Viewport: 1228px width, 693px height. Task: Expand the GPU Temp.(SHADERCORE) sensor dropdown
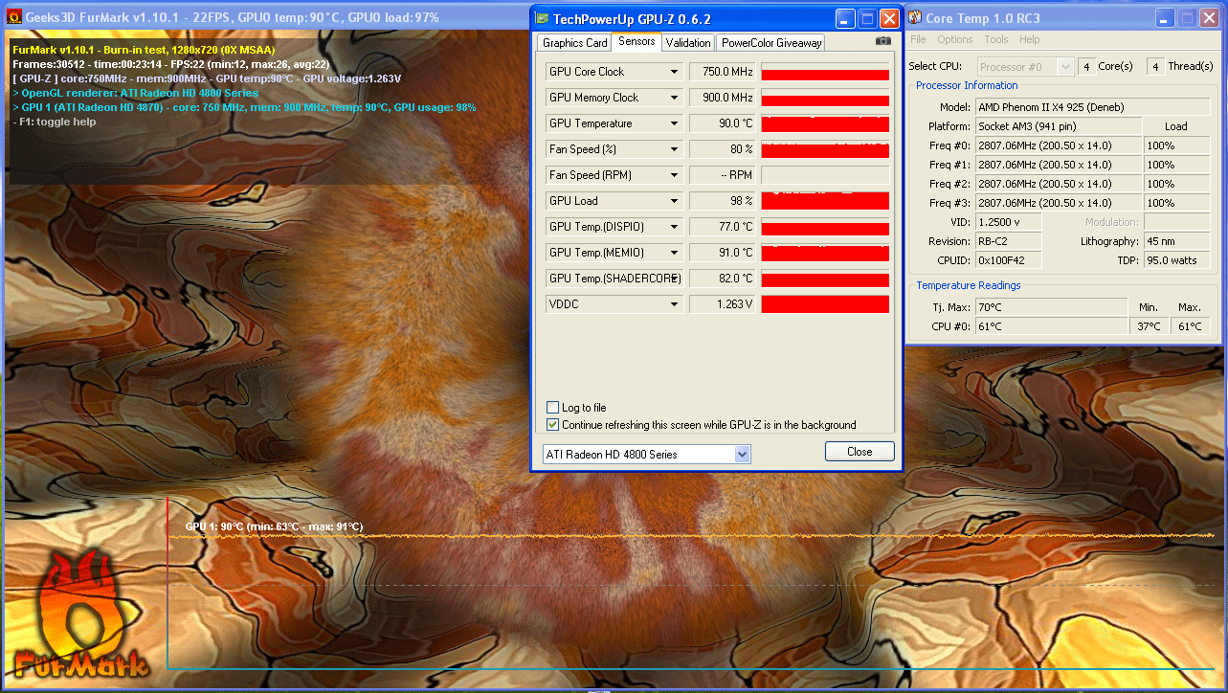point(676,279)
